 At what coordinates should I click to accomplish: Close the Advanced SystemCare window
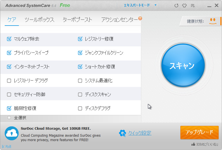pyautogui.click(x=216, y=6)
